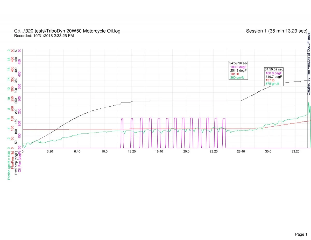
Task: Click the 24:59.96 sec cursor callout header
Action: pyautogui.click(x=238, y=63)
